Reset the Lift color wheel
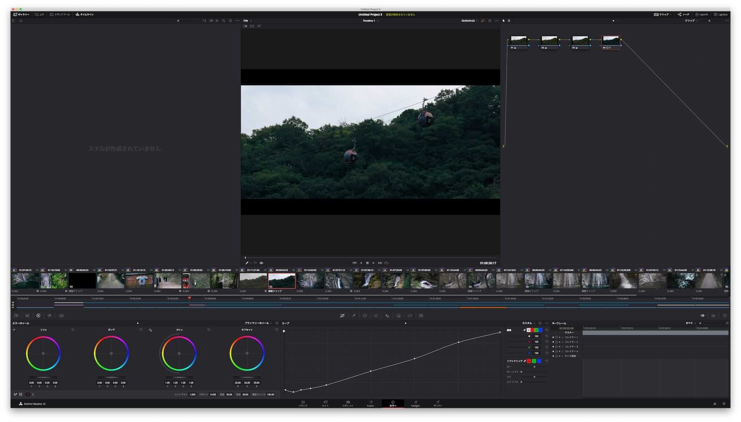 coord(73,330)
